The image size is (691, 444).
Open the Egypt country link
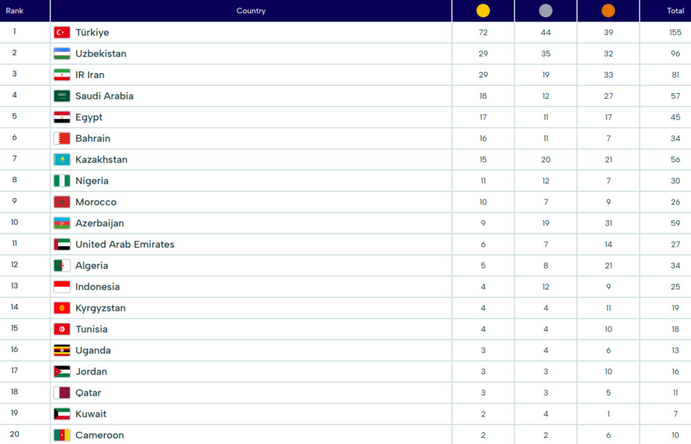pyautogui.click(x=89, y=117)
